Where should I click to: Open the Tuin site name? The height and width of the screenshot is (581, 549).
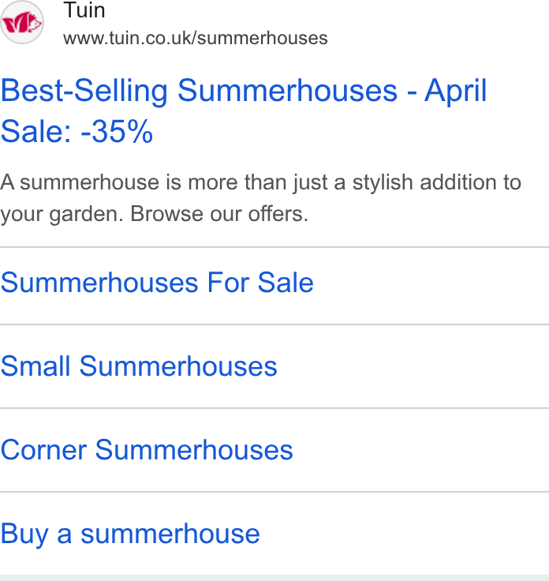click(84, 10)
